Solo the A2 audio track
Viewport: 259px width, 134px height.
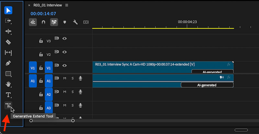point(73,92)
